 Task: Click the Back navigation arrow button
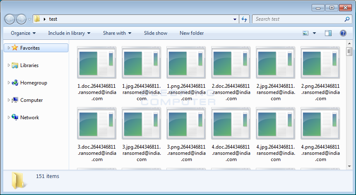pos(10,19)
